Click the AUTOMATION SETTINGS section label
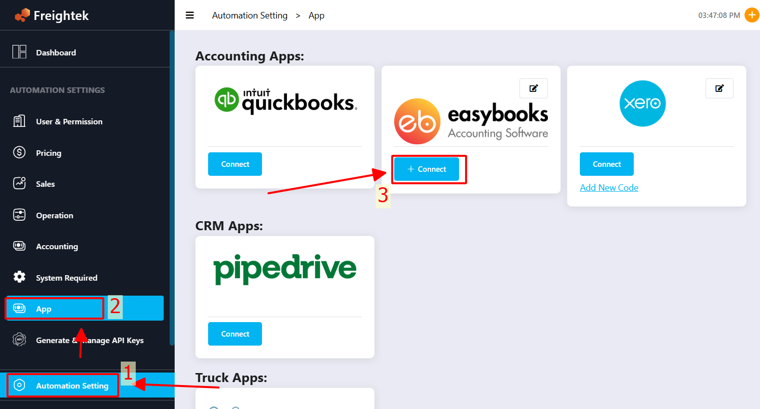 [57, 90]
